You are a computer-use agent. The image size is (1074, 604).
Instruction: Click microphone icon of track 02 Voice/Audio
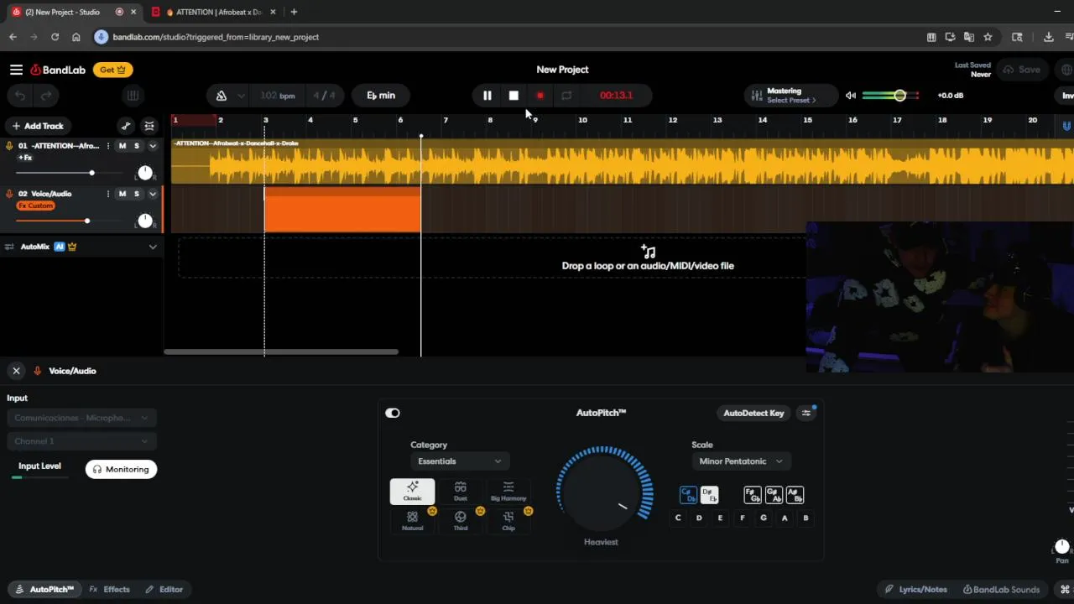(9, 194)
